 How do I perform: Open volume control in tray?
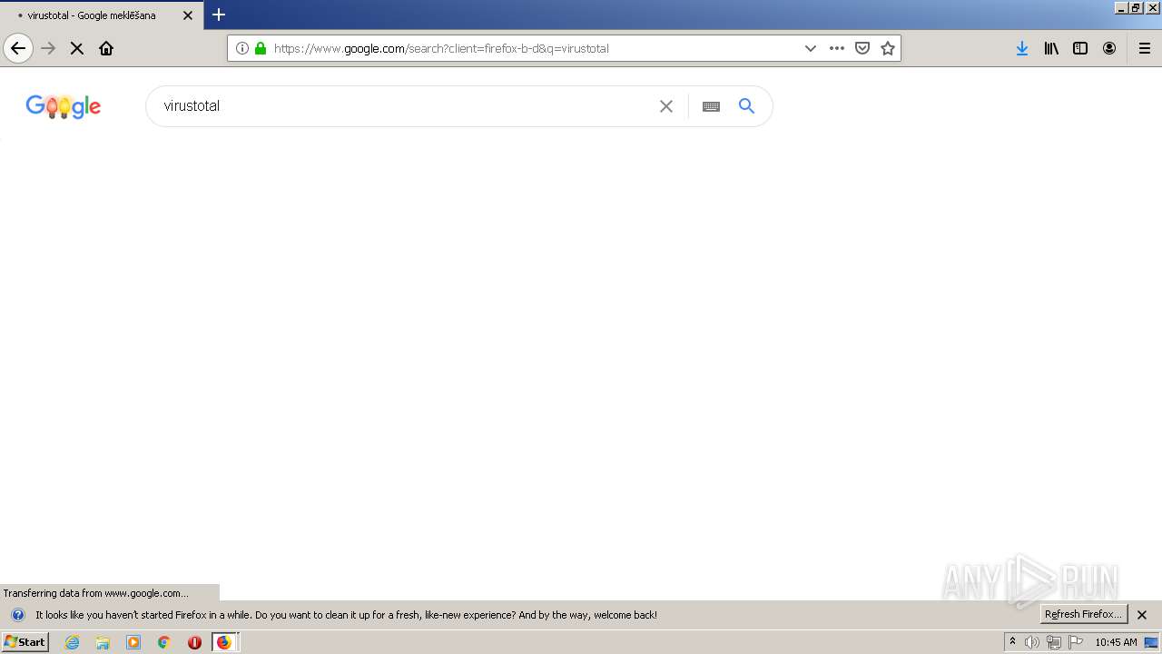click(1032, 642)
